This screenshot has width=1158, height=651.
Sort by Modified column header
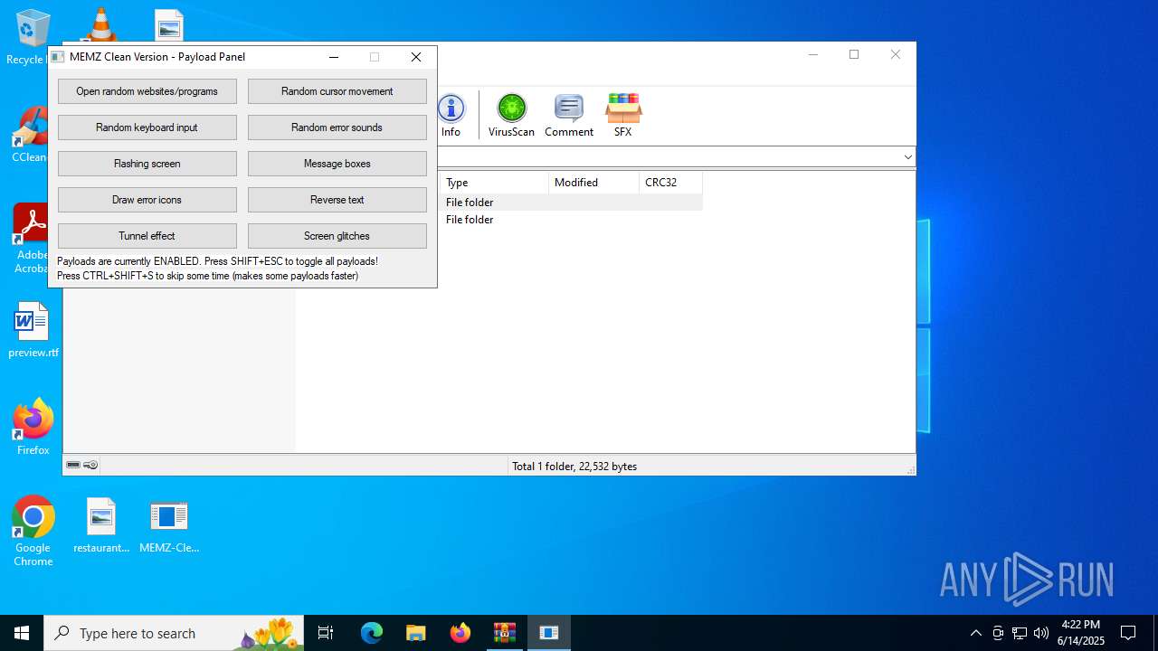click(x=593, y=183)
